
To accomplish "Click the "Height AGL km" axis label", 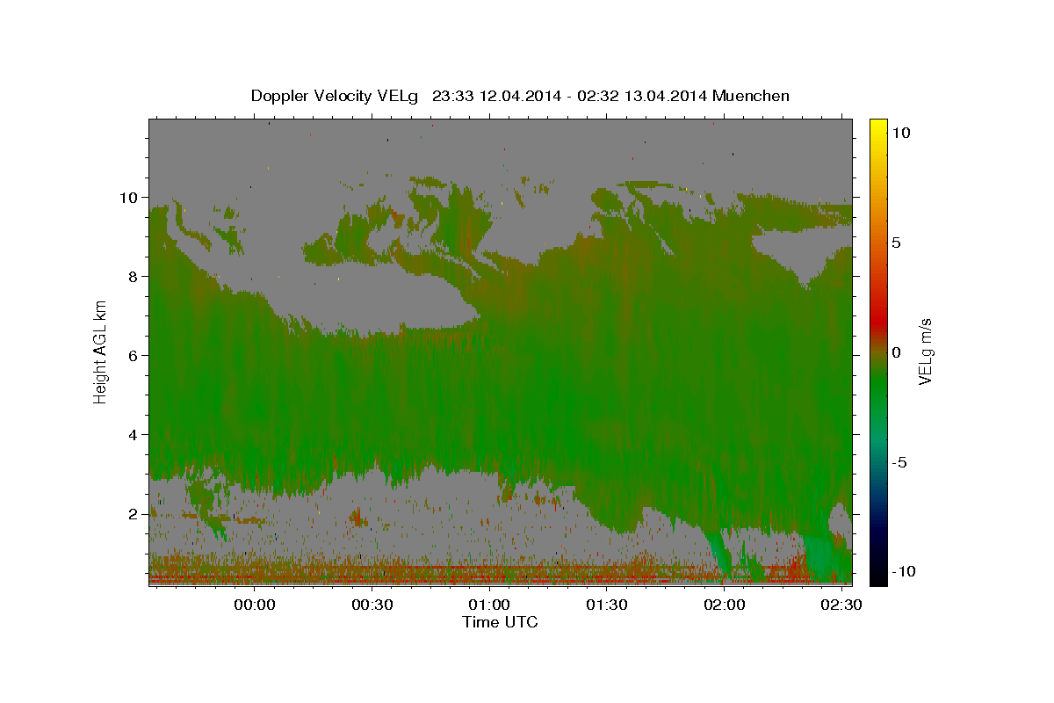I will point(101,351).
